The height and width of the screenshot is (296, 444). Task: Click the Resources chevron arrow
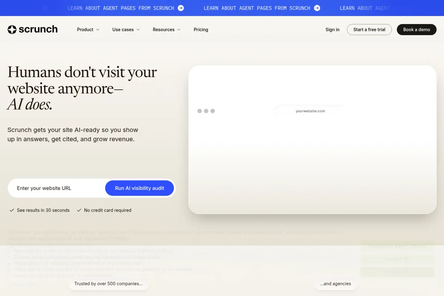tap(179, 30)
